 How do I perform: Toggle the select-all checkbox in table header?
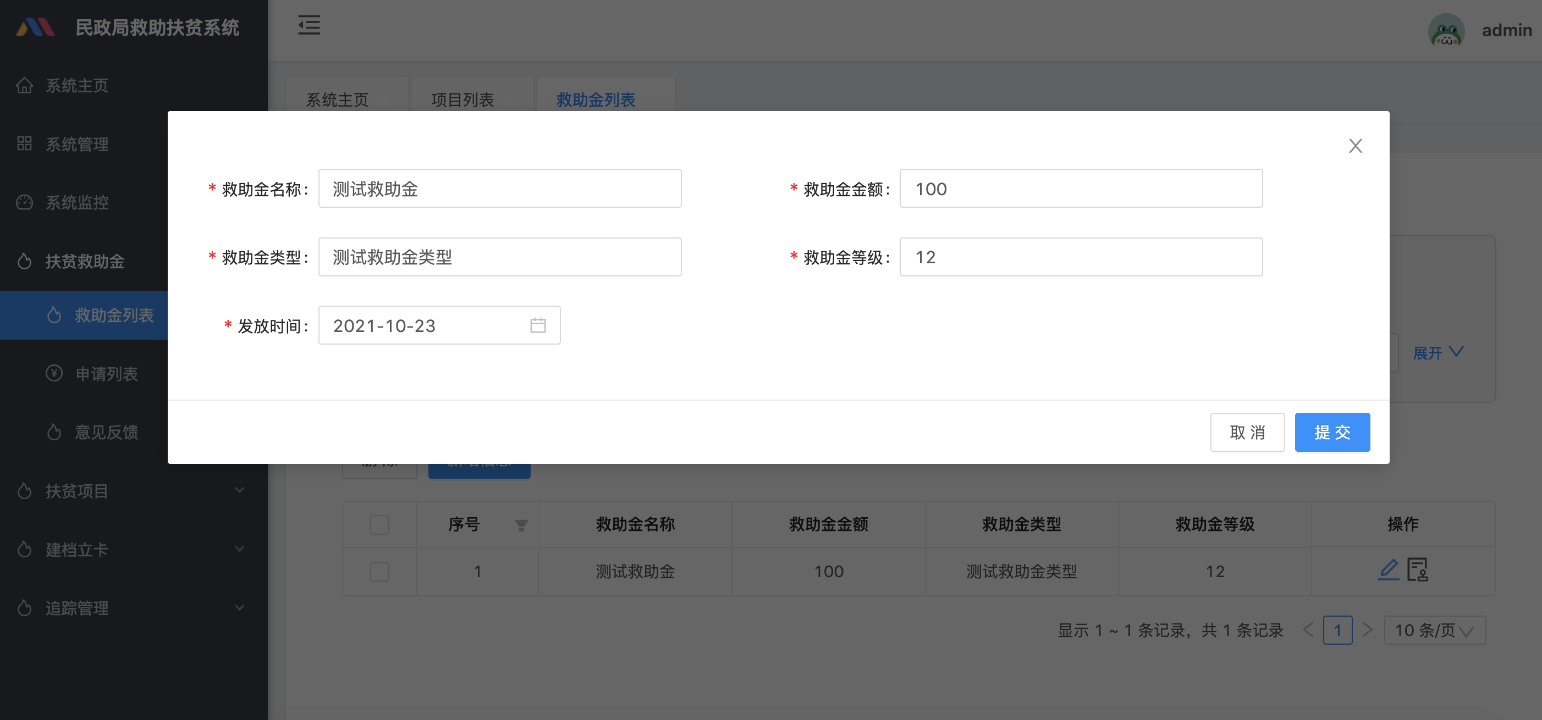(379, 525)
